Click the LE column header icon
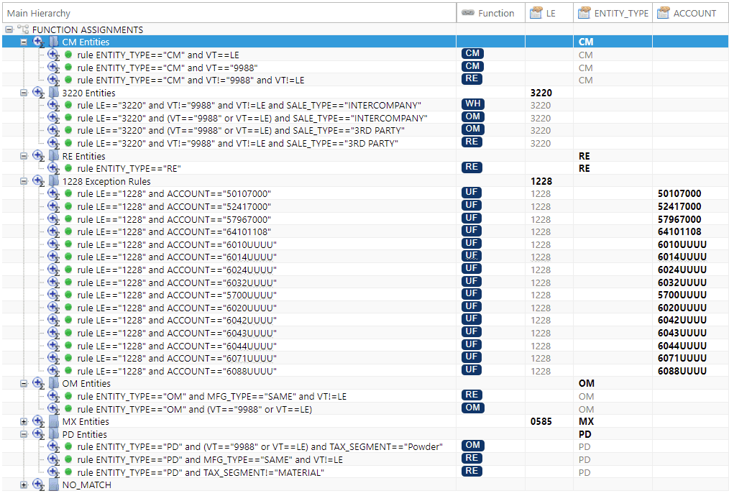This screenshot has width=729, height=496. (x=536, y=13)
